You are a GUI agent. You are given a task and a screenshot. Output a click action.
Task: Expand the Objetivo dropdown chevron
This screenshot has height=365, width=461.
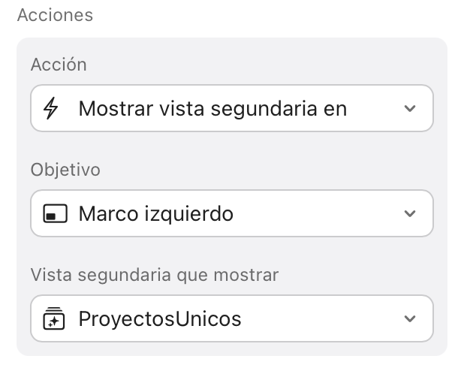click(409, 214)
